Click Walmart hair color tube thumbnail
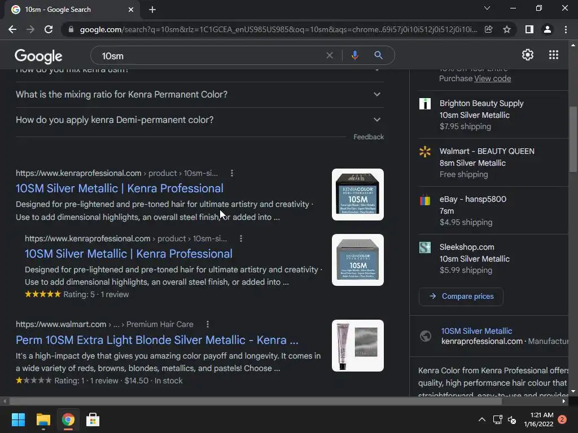578x433 pixels. [357, 346]
